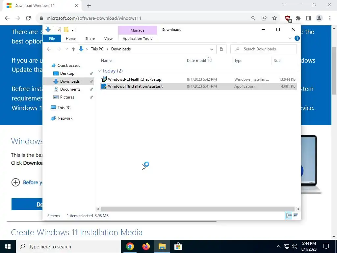Open the notification center icon
Screen dimensions: 337x253
[326, 246]
